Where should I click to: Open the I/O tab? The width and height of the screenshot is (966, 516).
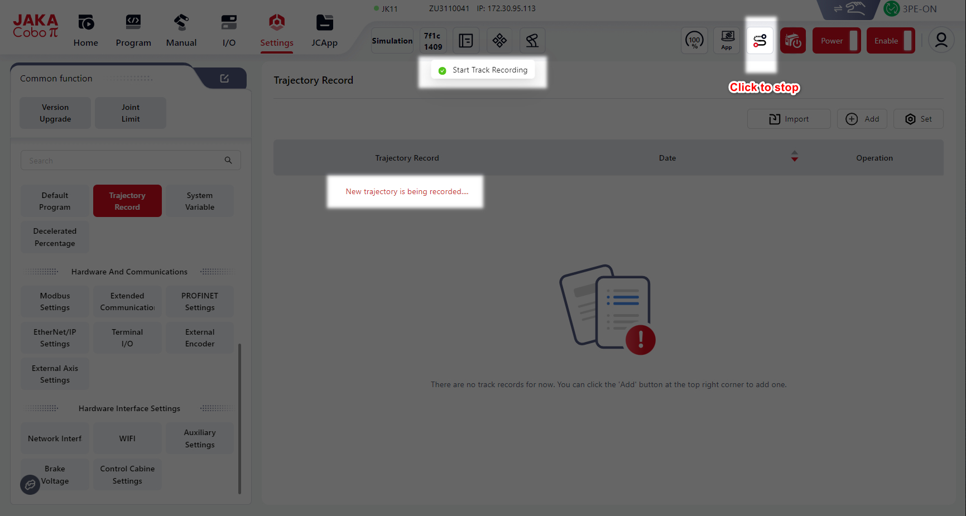click(x=229, y=31)
